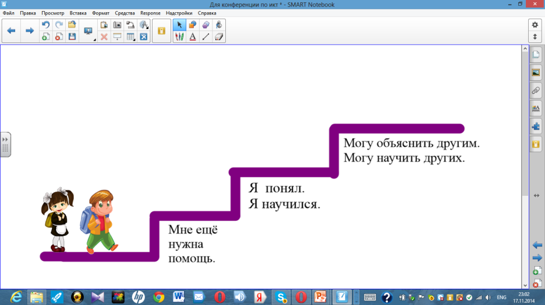Select the Pens tool
This screenshot has width=545, height=305.
179,37
